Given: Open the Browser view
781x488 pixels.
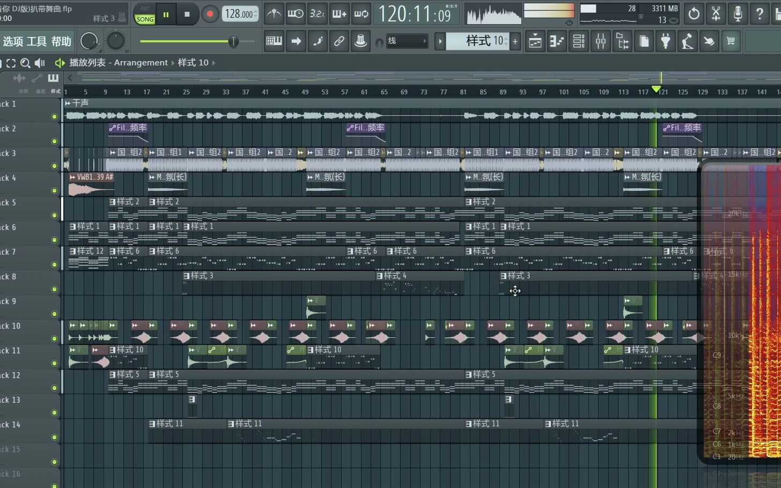Looking at the screenshot, I should [x=623, y=41].
